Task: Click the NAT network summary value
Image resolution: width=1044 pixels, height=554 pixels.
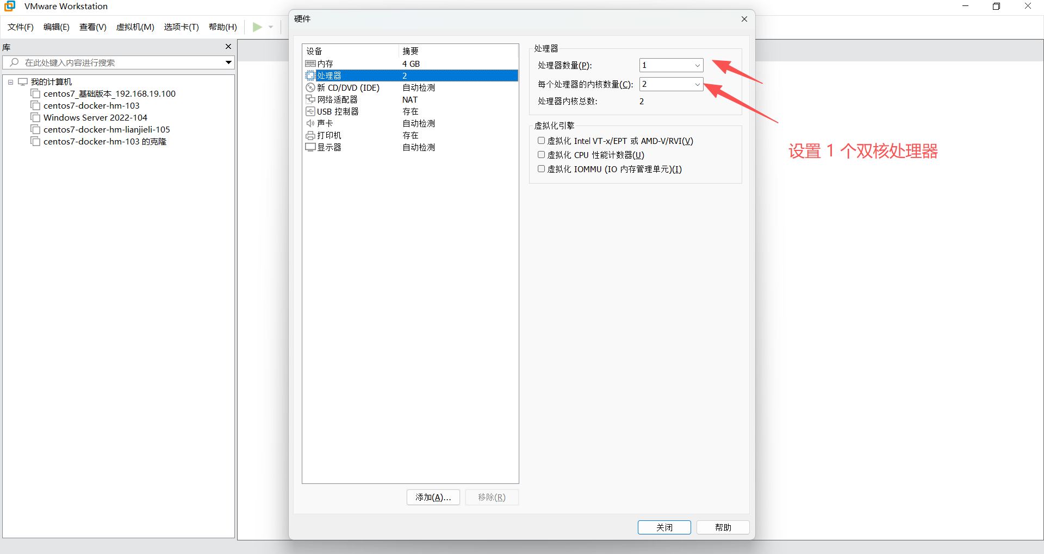Action: point(410,99)
